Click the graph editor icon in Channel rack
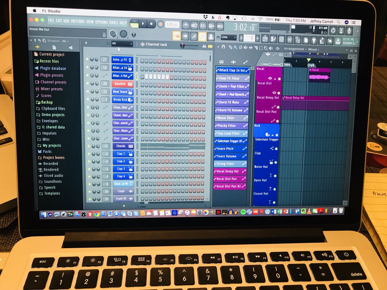The width and height of the screenshot is (387, 290). tap(204, 46)
